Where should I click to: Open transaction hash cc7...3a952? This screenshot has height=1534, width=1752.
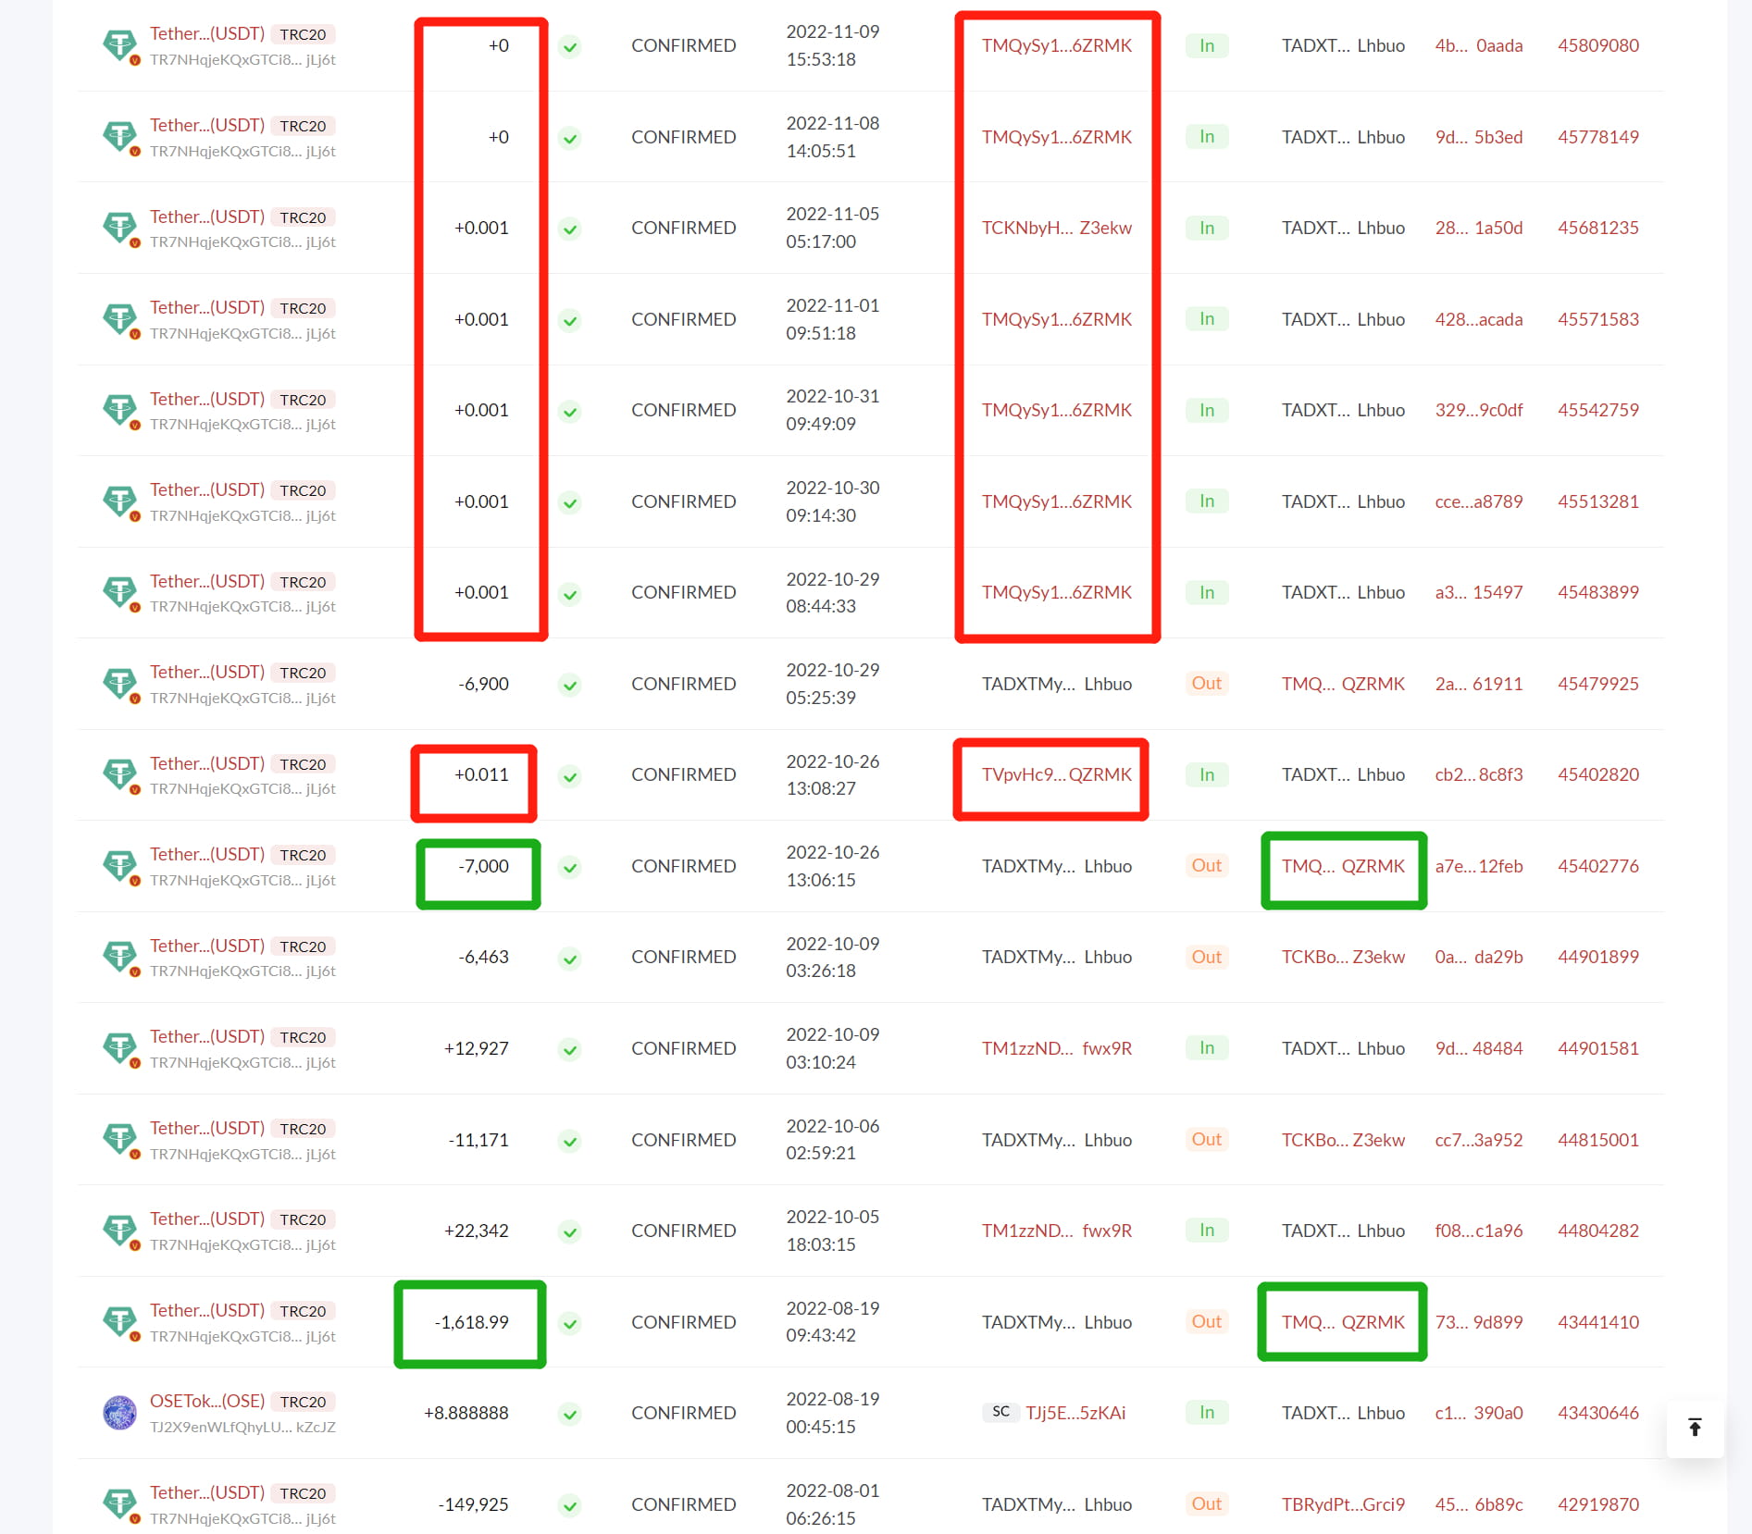1478,1140
